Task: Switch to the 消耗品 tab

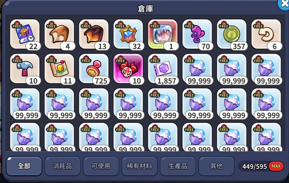Action: 62,166
